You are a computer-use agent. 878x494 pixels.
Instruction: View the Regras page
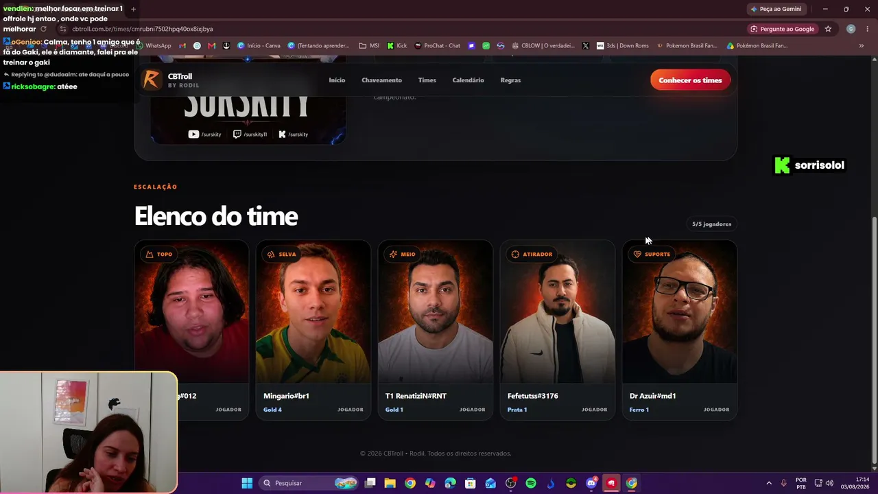(510, 80)
